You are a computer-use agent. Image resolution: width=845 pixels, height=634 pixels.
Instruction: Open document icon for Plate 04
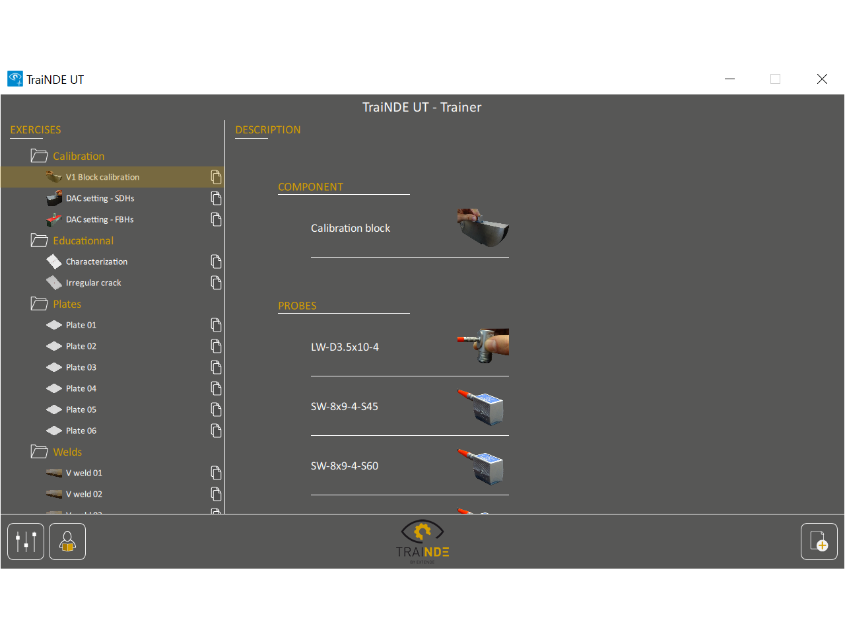[216, 388]
